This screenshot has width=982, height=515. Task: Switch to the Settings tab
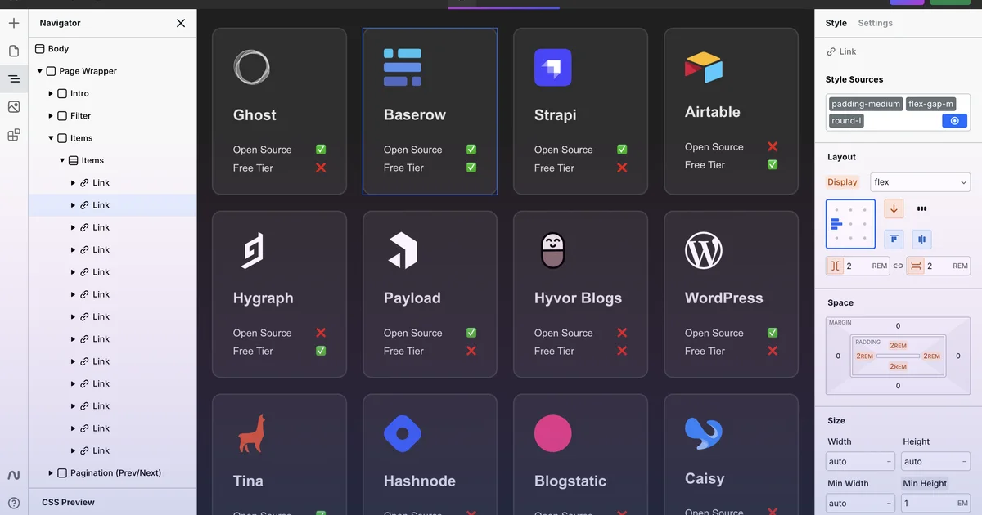tap(875, 23)
